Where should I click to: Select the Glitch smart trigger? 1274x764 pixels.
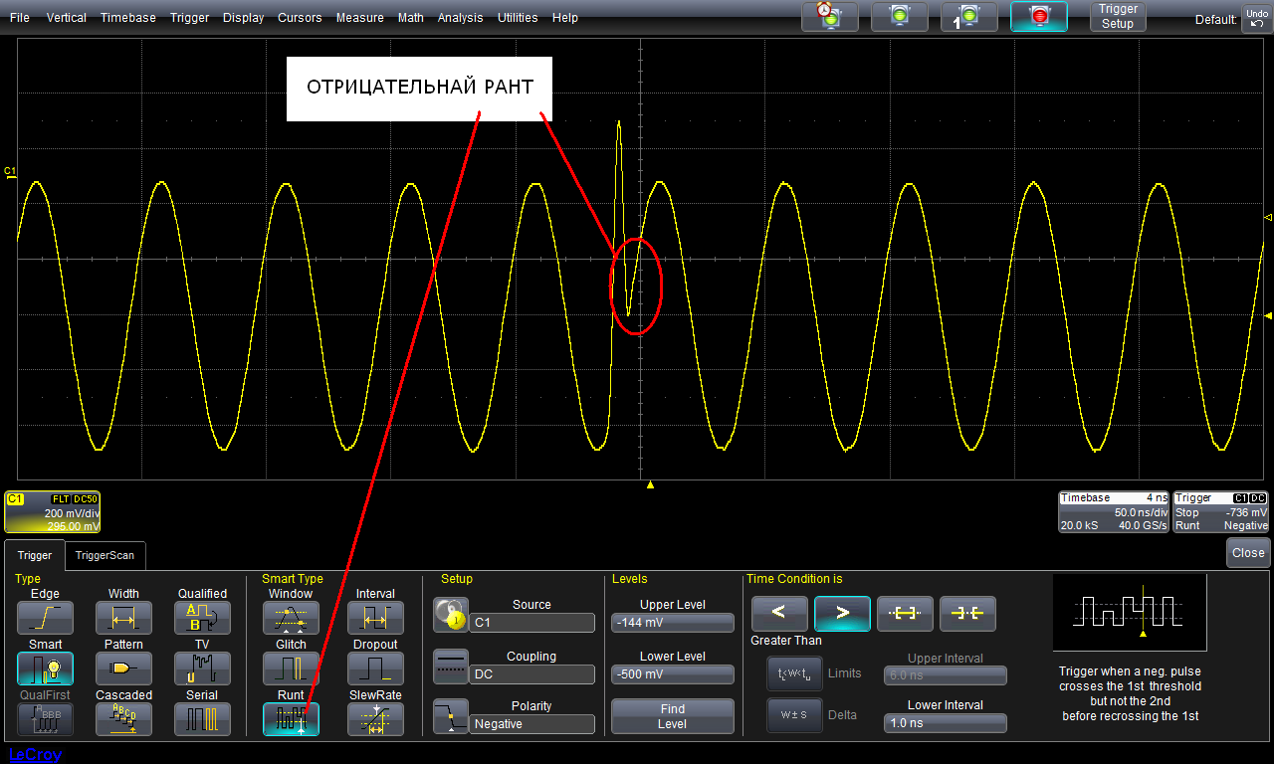pyautogui.click(x=291, y=668)
